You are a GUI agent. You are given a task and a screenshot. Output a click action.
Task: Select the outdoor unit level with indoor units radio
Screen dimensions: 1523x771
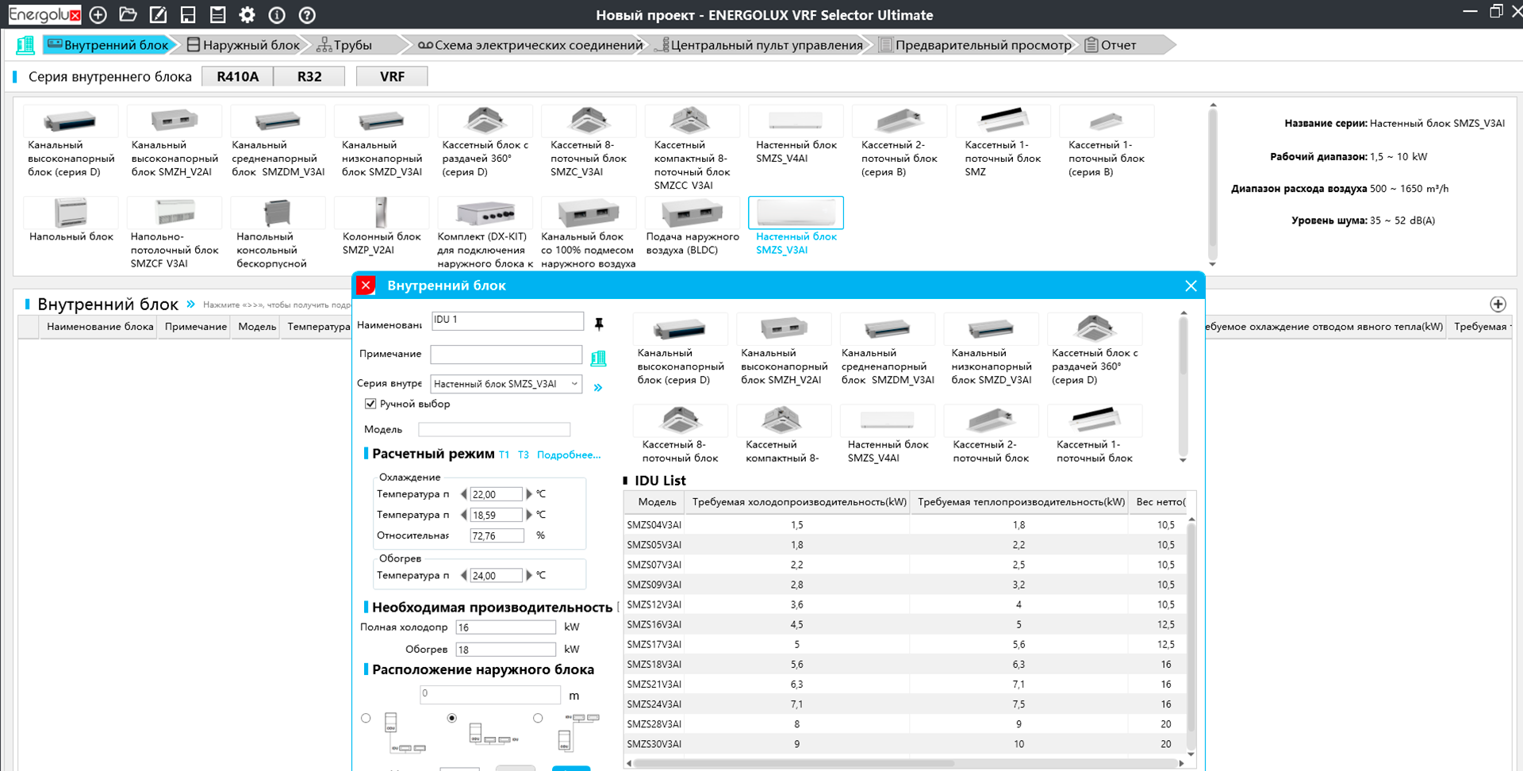[452, 718]
